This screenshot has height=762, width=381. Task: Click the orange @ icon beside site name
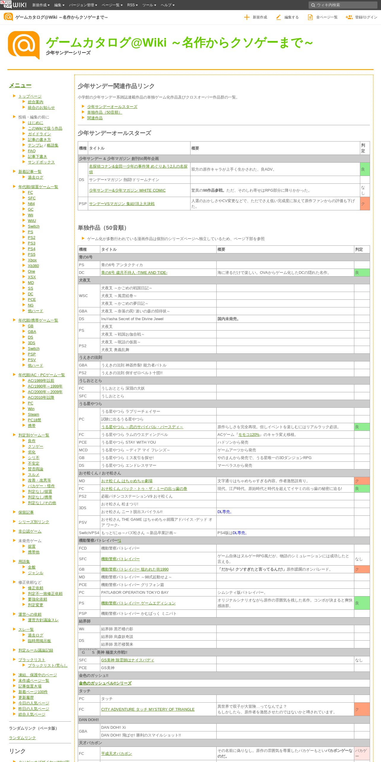pos(8,17)
